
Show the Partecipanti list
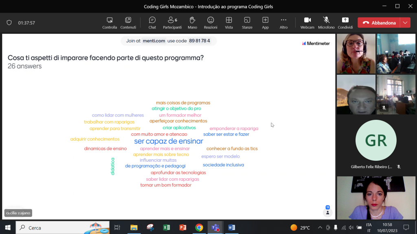pyautogui.click(x=172, y=23)
